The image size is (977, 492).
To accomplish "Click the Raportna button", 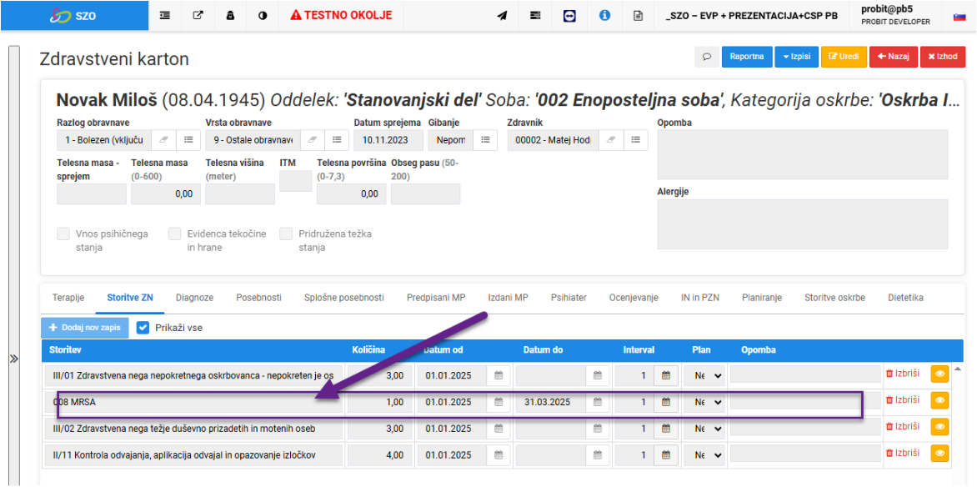I will click(x=747, y=56).
